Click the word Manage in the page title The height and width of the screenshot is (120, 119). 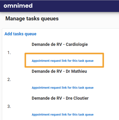point(15,19)
